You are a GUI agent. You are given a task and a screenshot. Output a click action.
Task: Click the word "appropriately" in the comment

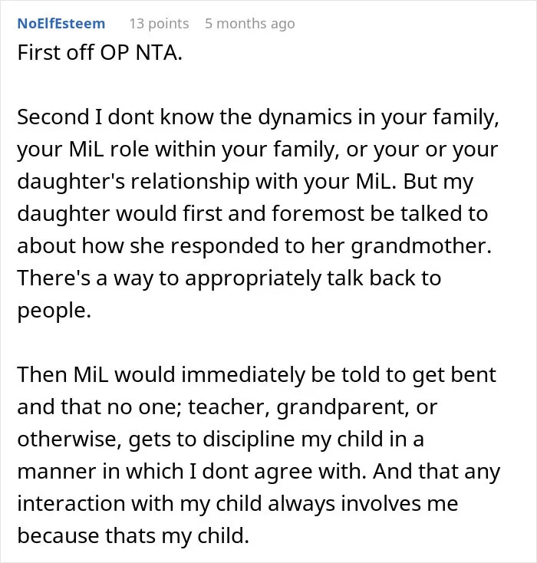tap(253, 278)
